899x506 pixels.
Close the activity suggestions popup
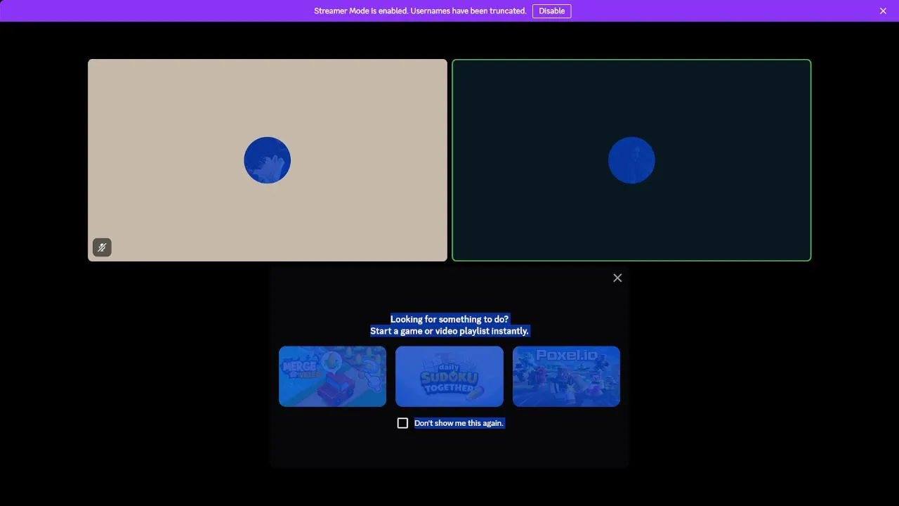pos(617,278)
